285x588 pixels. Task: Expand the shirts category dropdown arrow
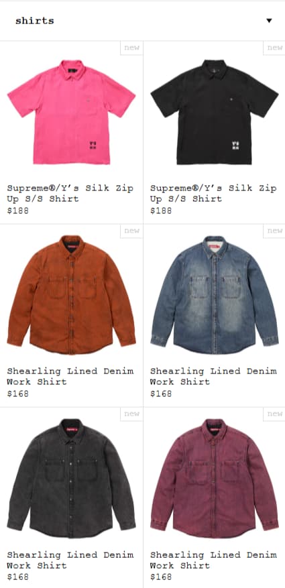coord(269,21)
